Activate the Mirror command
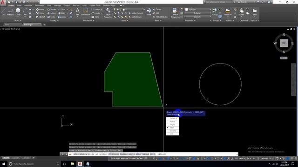This screenshot has height=167, width=298. pos(52,13)
